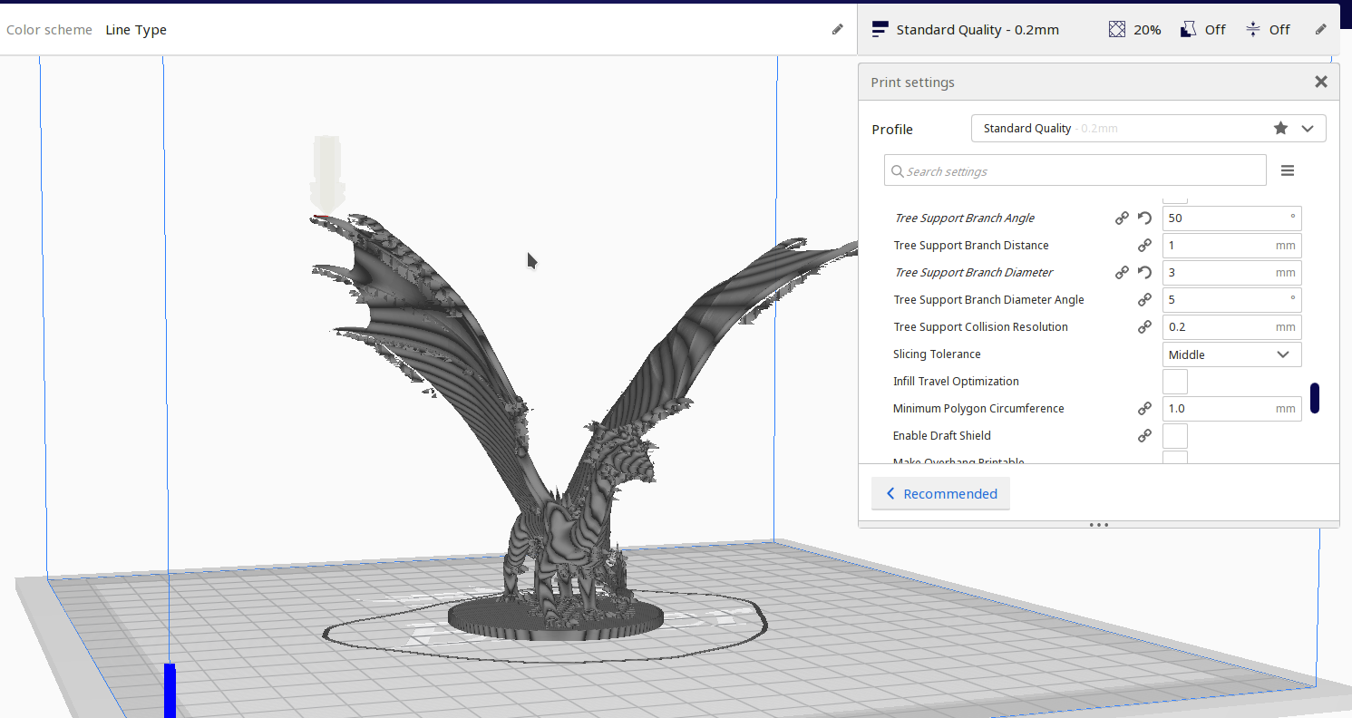Image resolution: width=1352 pixels, height=718 pixels.
Task: Click the Tree Support Branch Distance field
Action: pyautogui.click(x=1232, y=246)
